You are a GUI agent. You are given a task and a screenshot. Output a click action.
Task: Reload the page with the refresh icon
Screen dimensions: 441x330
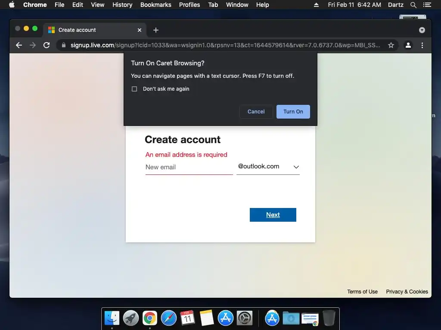click(x=47, y=45)
